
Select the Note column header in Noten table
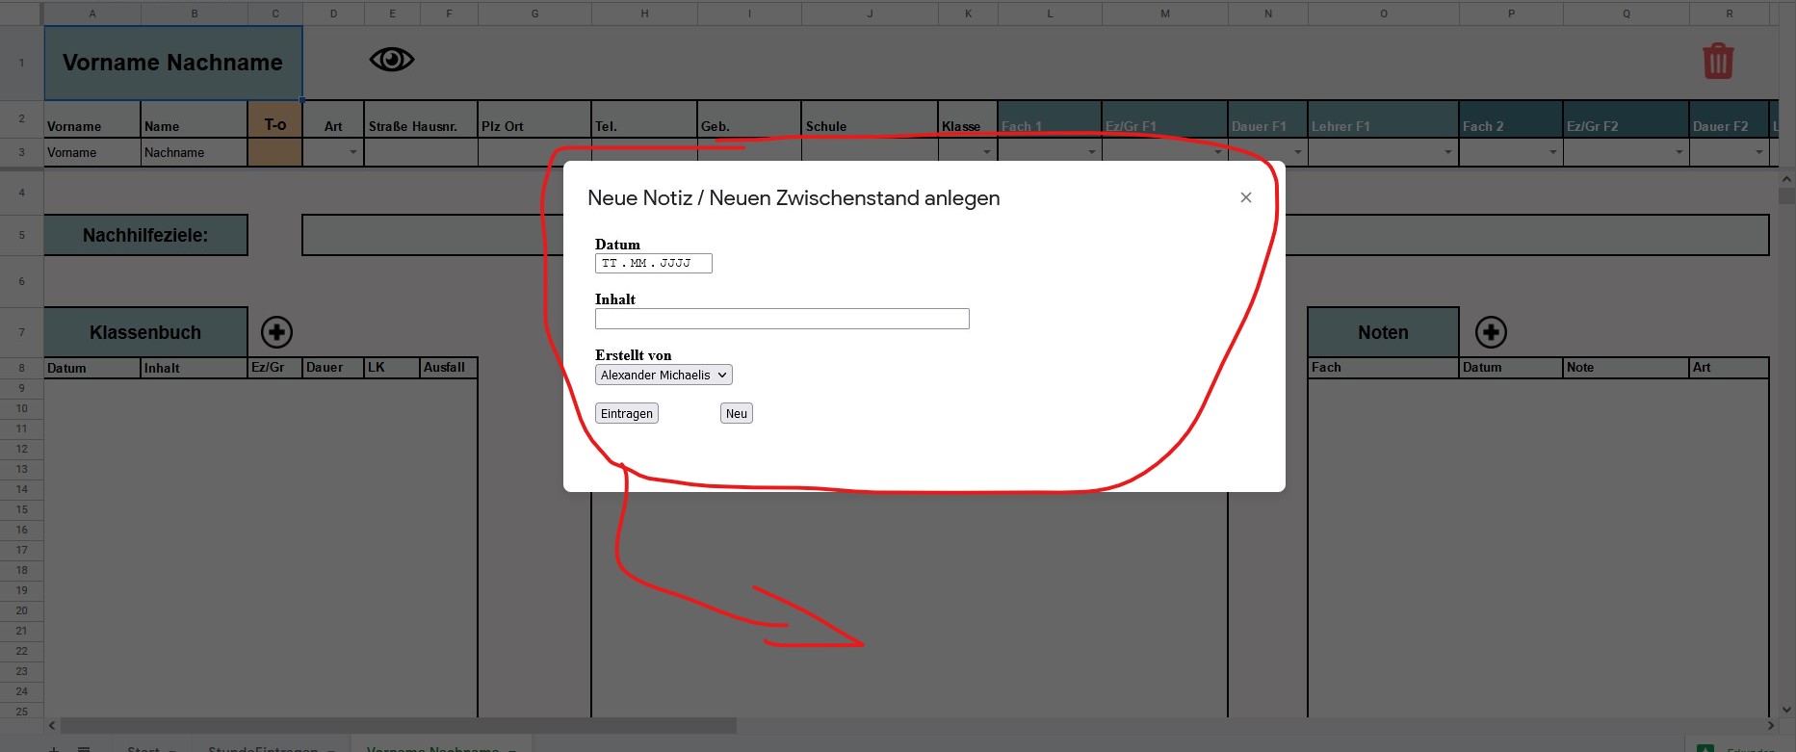pos(1626,368)
